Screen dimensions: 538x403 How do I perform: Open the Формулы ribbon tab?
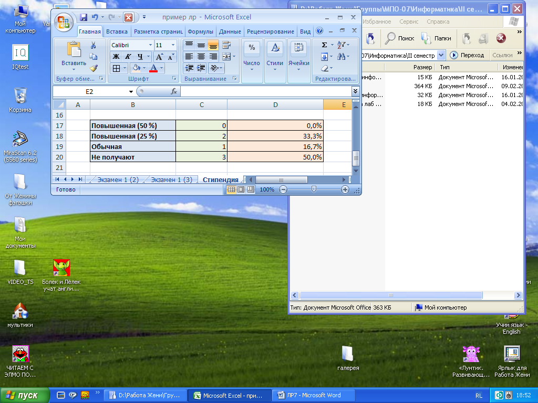point(200,31)
